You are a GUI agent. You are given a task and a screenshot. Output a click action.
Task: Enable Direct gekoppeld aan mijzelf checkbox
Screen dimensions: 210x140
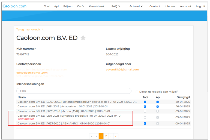click(137, 92)
